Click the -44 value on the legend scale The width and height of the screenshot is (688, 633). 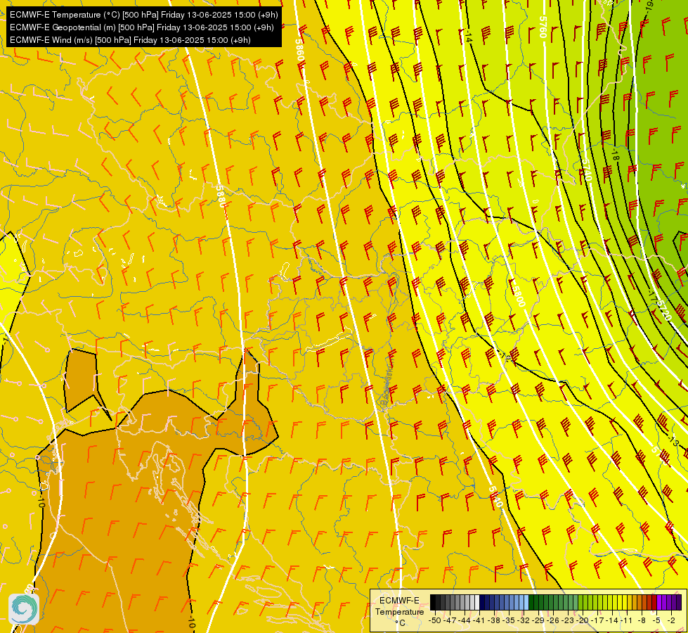click(x=465, y=620)
